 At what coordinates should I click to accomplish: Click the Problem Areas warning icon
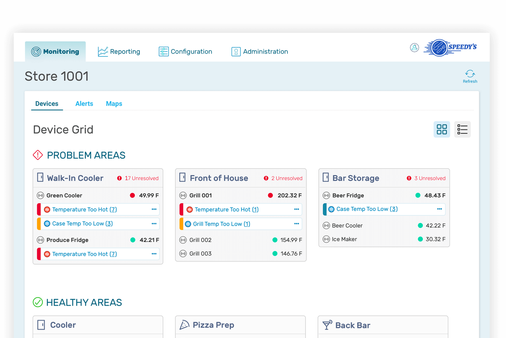tap(38, 155)
